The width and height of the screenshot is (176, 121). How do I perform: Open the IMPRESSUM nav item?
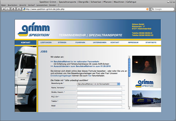click(x=133, y=43)
